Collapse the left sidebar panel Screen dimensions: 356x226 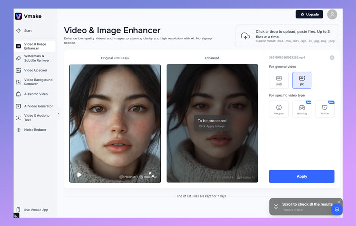(58, 113)
